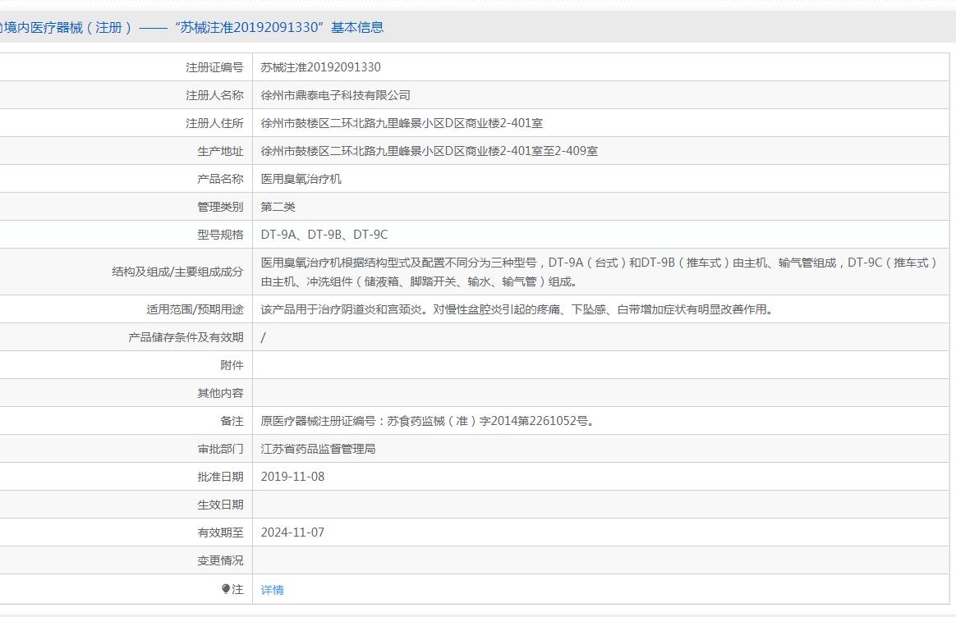This screenshot has width=956, height=617.
Task: Click the 备注 text about the original certificate number
Action: [427, 421]
